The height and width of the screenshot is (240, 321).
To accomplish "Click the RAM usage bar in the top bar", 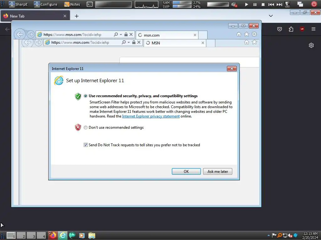I will [182, 2].
